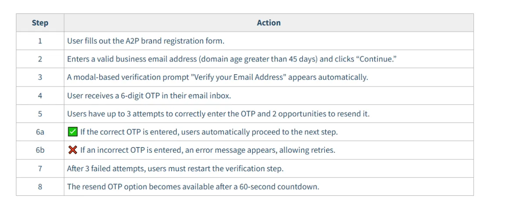527x220 pixels.
Task: Click the green checkmark icon in row 6a
Action: click(73, 132)
